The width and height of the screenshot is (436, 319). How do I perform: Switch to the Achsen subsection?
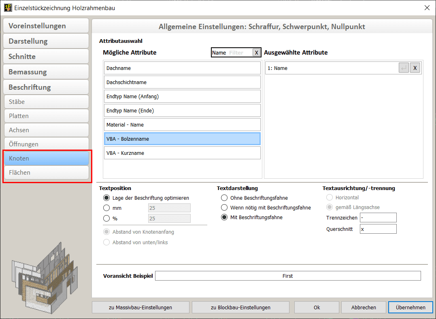(x=47, y=130)
